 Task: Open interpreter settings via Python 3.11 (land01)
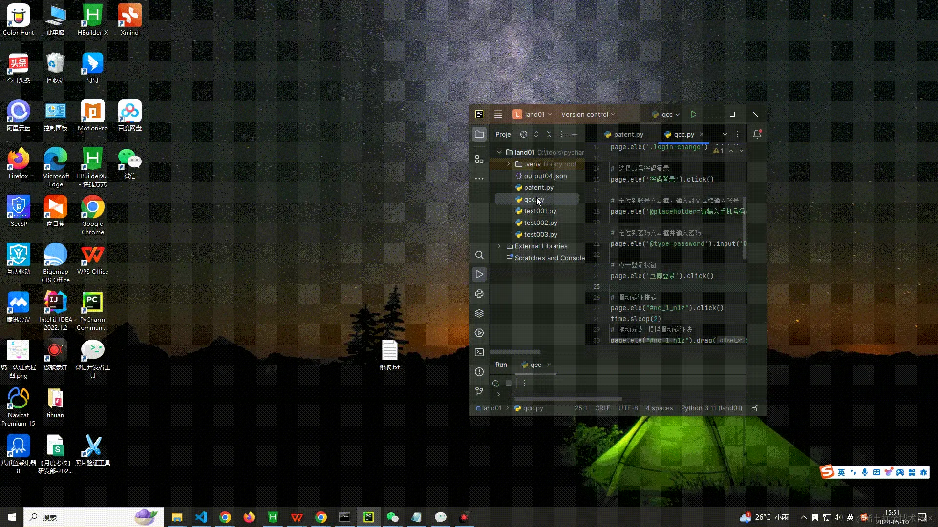point(711,408)
